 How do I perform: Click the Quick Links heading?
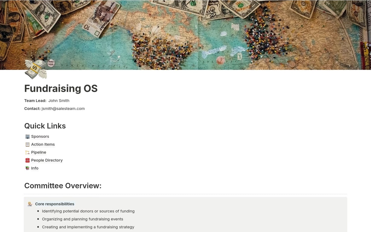coord(45,126)
